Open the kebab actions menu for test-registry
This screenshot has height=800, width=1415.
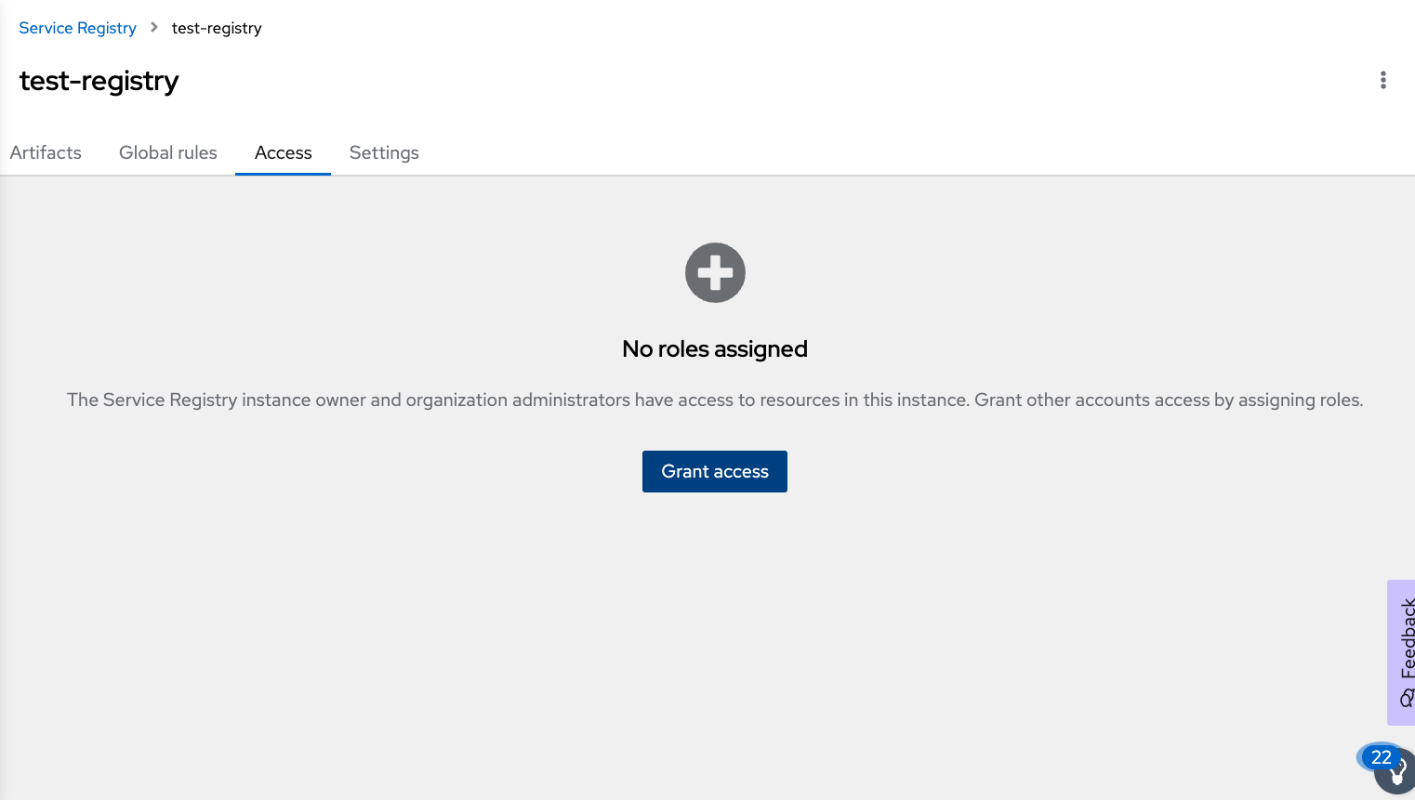[x=1383, y=80]
